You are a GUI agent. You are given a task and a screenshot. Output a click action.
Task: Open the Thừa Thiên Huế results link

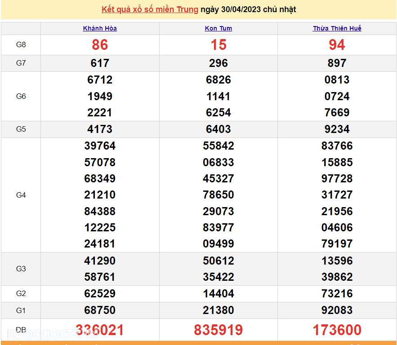(337, 28)
